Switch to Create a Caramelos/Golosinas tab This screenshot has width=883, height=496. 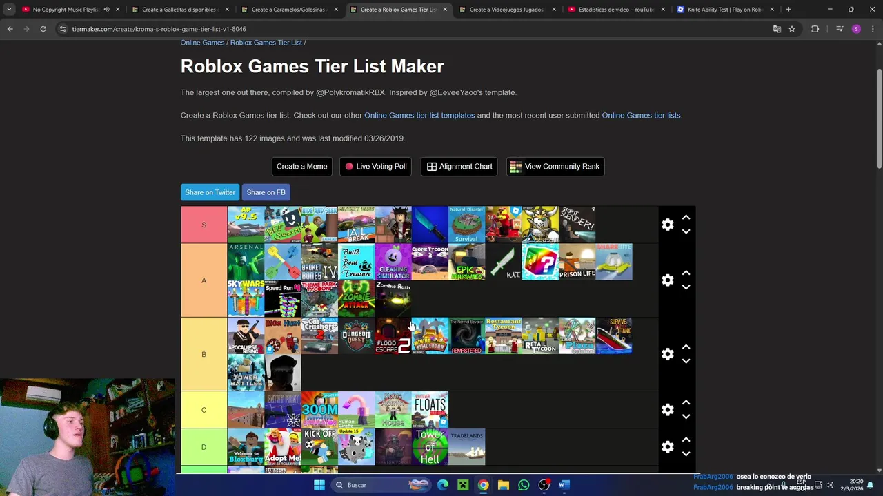click(290, 10)
